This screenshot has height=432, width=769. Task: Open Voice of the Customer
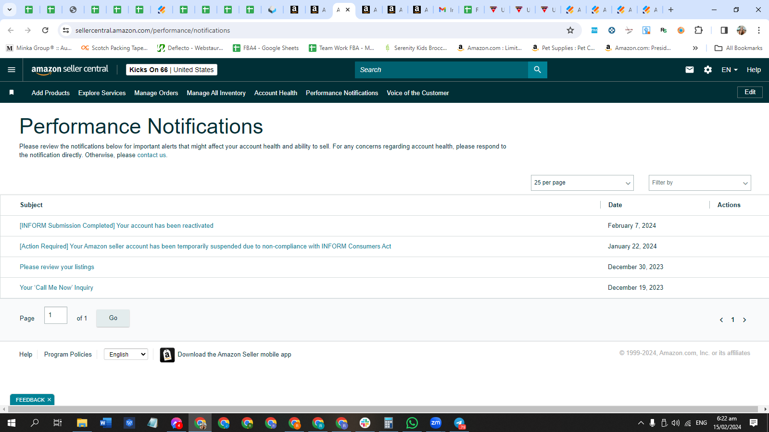(x=417, y=93)
